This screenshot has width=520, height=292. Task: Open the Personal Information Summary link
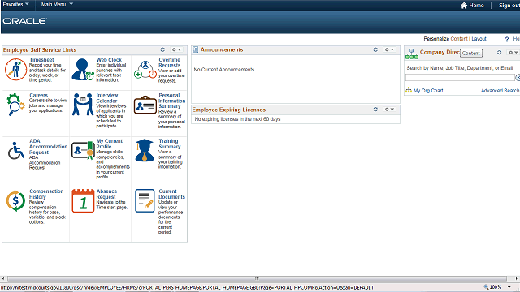171,101
